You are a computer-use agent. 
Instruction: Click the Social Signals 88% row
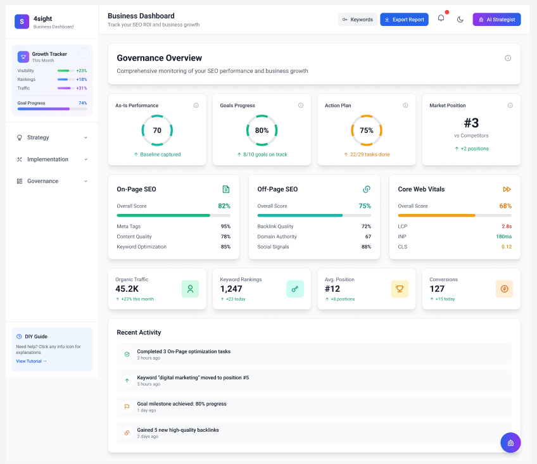pyautogui.click(x=314, y=246)
